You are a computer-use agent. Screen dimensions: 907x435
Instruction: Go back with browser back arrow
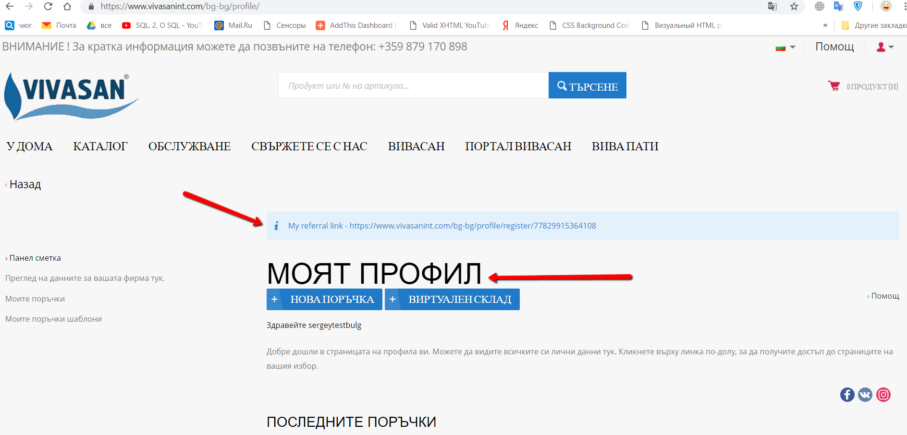(10, 6)
